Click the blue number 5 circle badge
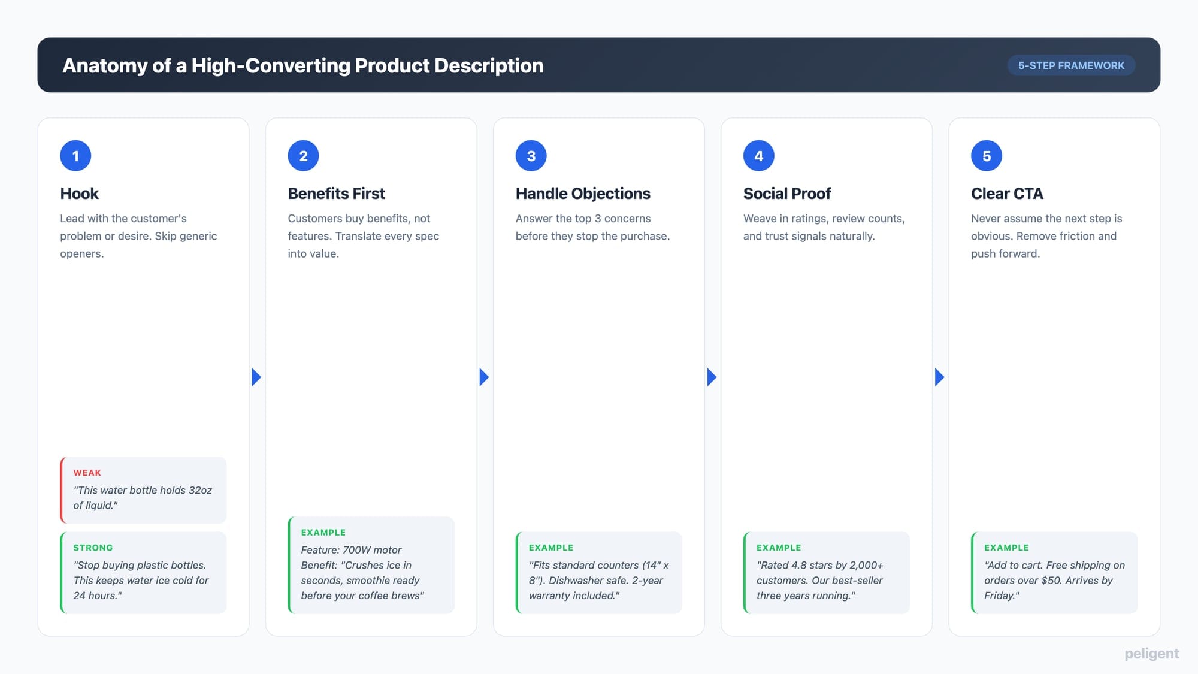Screen dimensions: 1198x674 [986, 156]
